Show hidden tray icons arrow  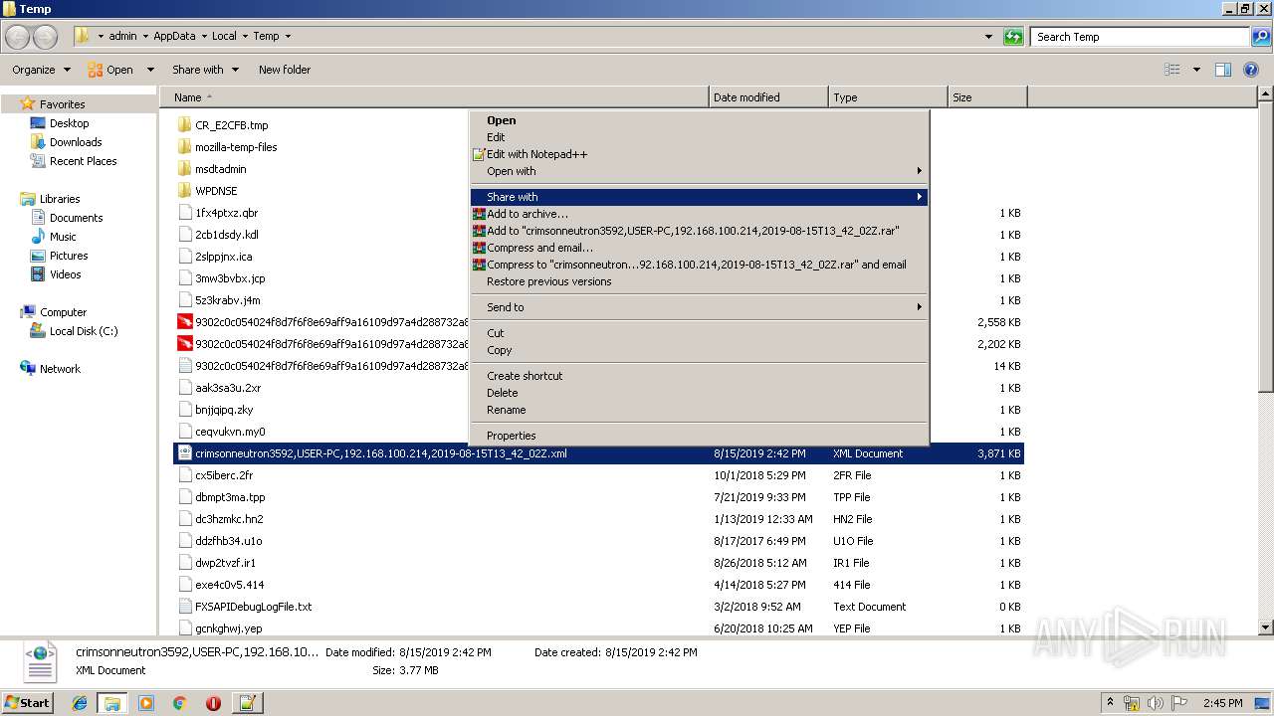(x=1110, y=703)
